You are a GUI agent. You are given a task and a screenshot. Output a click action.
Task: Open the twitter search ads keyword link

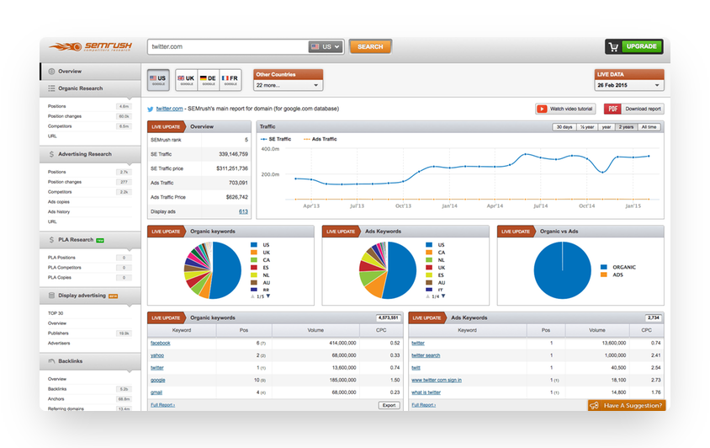coord(426,355)
